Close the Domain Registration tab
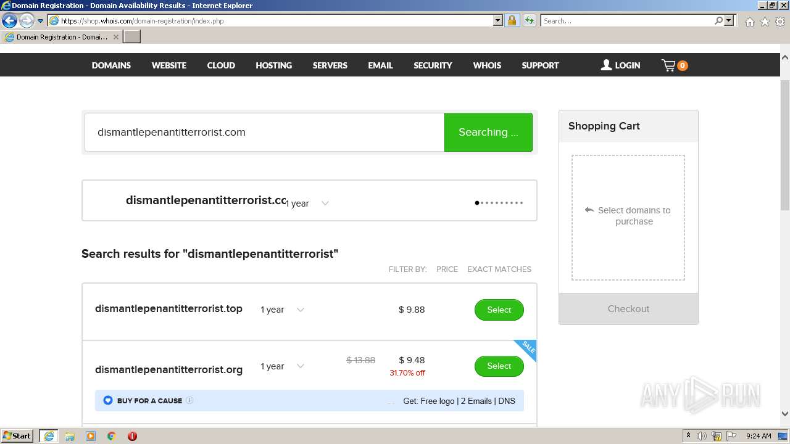Image resolution: width=790 pixels, height=444 pixels. [116, 37]
